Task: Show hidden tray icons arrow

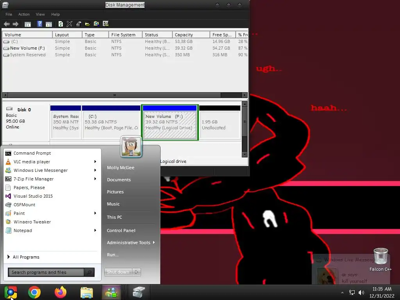Action: (x=342, y=293)
